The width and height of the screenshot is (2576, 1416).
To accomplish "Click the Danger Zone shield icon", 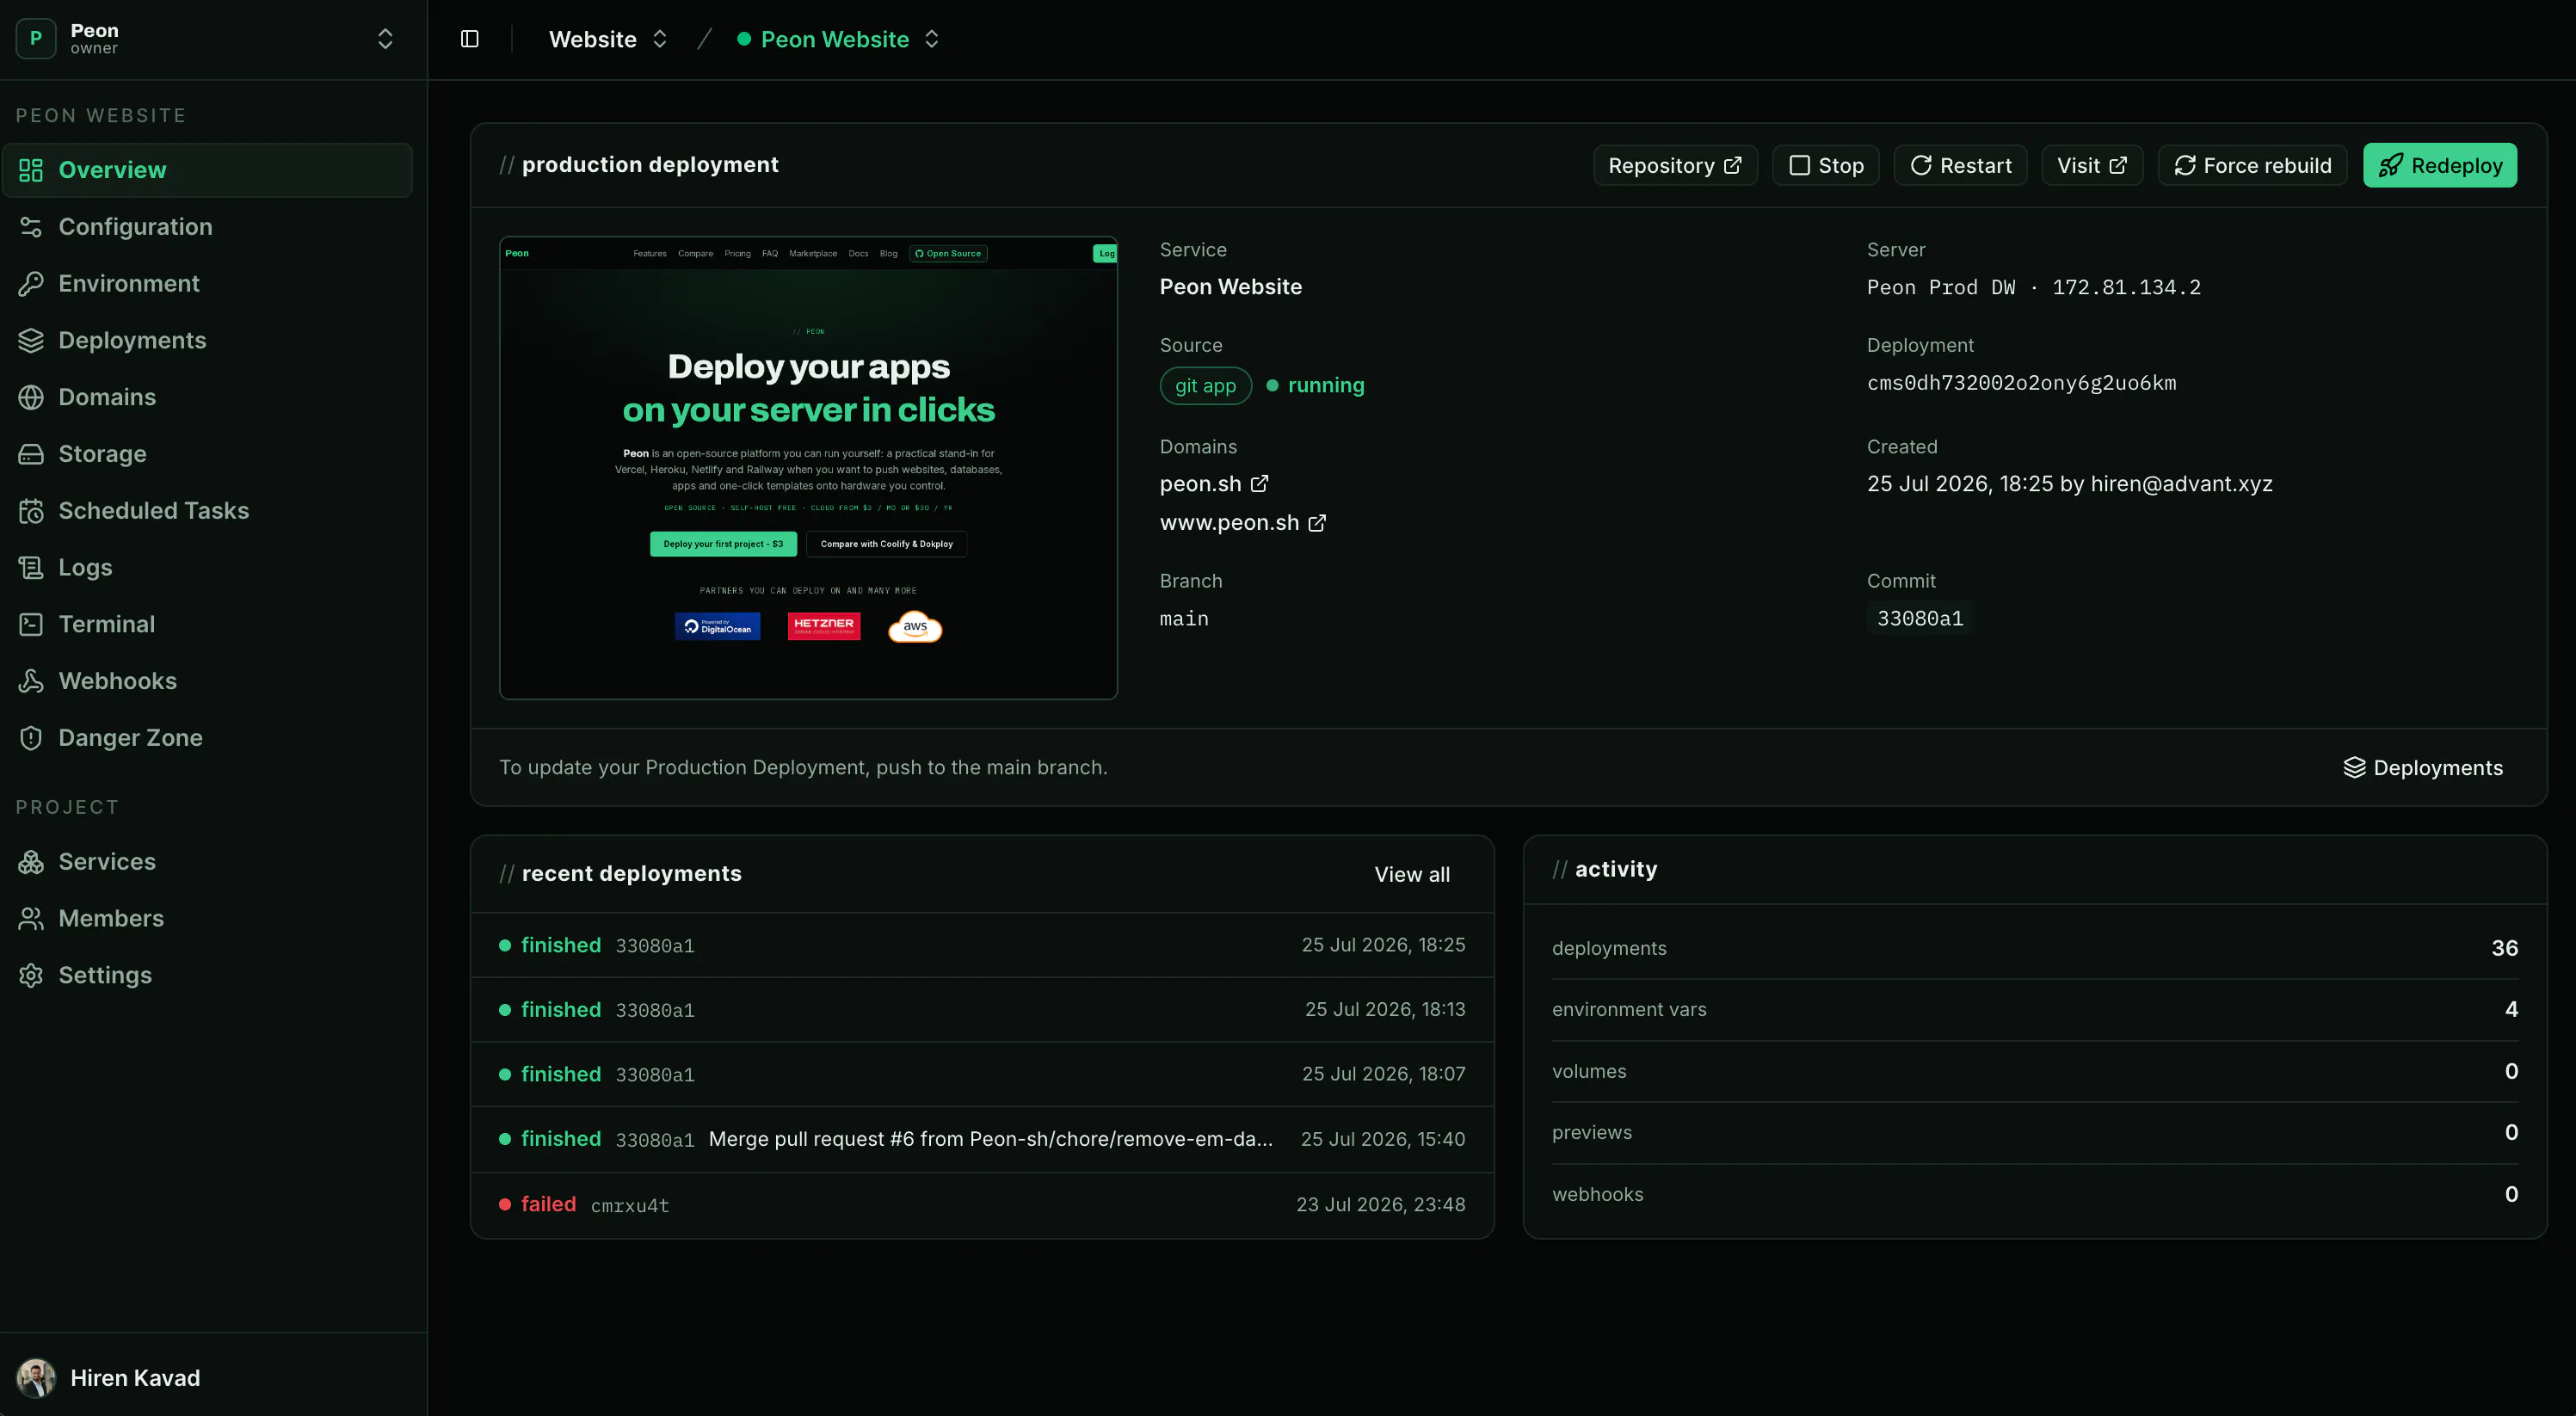I will (31, 738).
